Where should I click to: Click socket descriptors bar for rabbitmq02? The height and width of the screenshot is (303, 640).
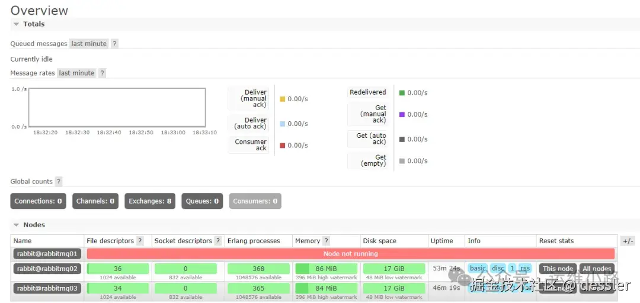tap(185, 269)
